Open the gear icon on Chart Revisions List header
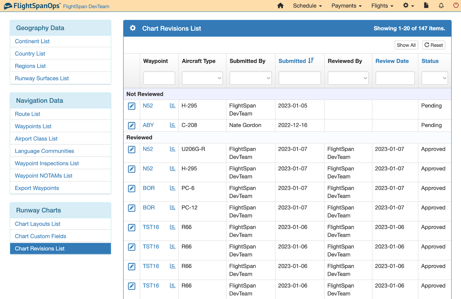 [133, 28]
